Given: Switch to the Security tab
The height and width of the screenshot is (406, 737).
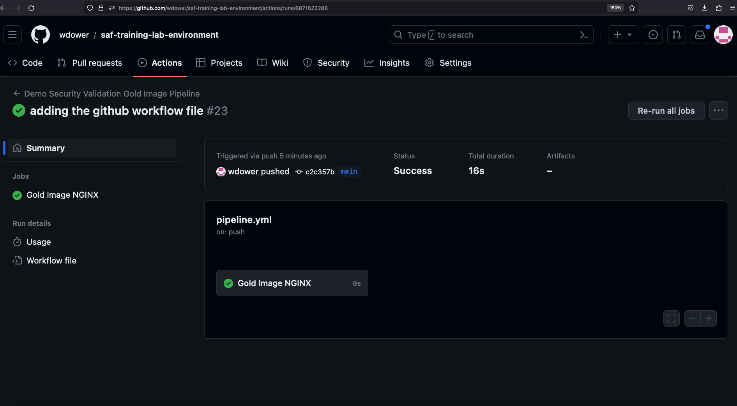Looking at the screenshot, I should [x=326, y=63].
